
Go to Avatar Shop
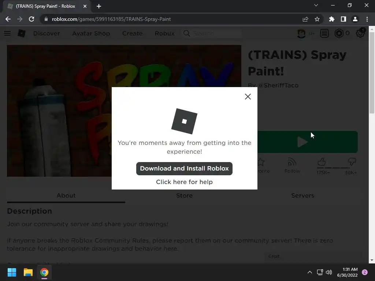(91, 33)
